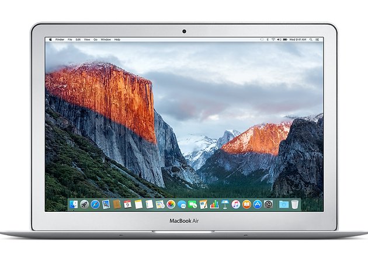This screenshot has width=368, height=269.
Task: Open Reminders list icon in Dock
Action: (x=150, y=204)
